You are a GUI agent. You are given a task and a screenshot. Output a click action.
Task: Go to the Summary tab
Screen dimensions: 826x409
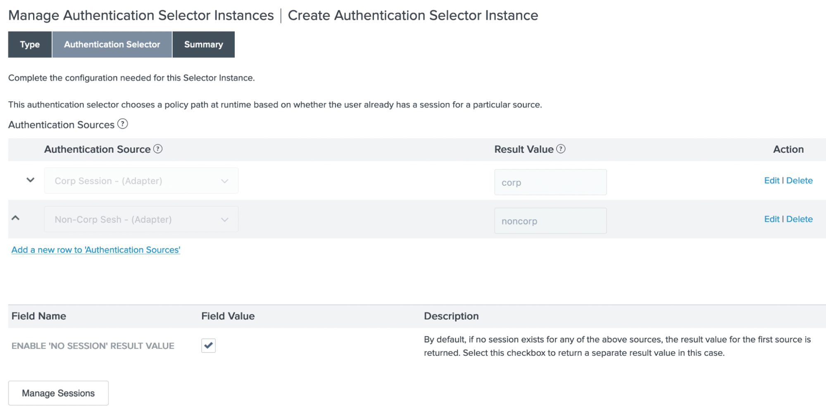click(204, 45)
